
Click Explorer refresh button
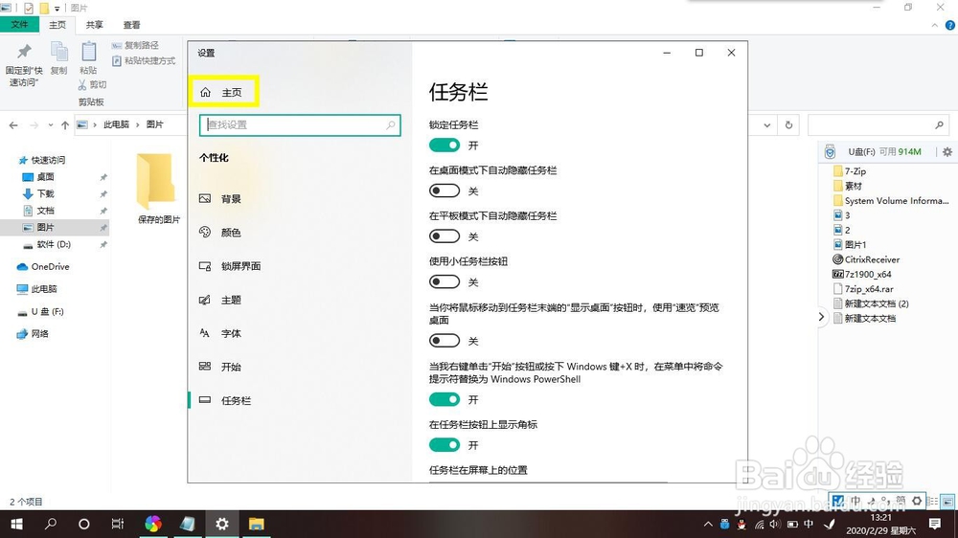coord(788,125)
